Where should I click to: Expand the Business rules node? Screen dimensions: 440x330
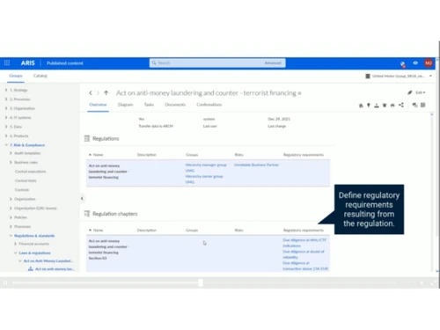[x=11, y=162]
